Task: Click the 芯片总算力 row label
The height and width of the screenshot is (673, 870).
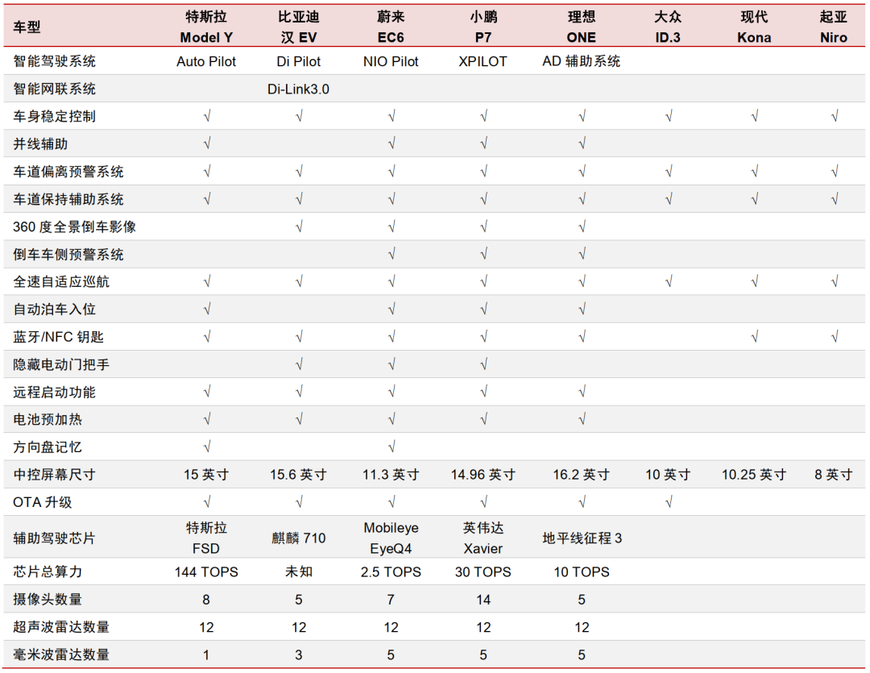Action: [x=48, y=571]
